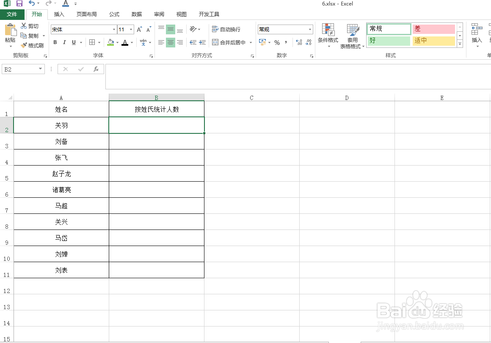Toggle top vertical alignment
491x343 pixels.
tap(161, 30)
